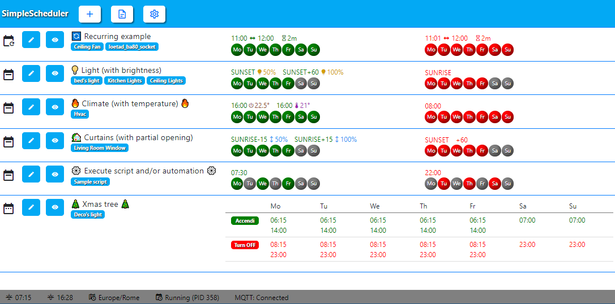615x304 pixels.
Task: Click the pencil icon for Xmas tree
Action: click(31, 207)
